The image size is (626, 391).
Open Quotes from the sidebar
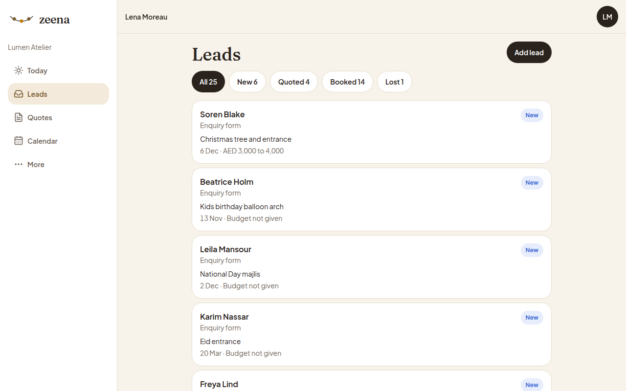58,117
